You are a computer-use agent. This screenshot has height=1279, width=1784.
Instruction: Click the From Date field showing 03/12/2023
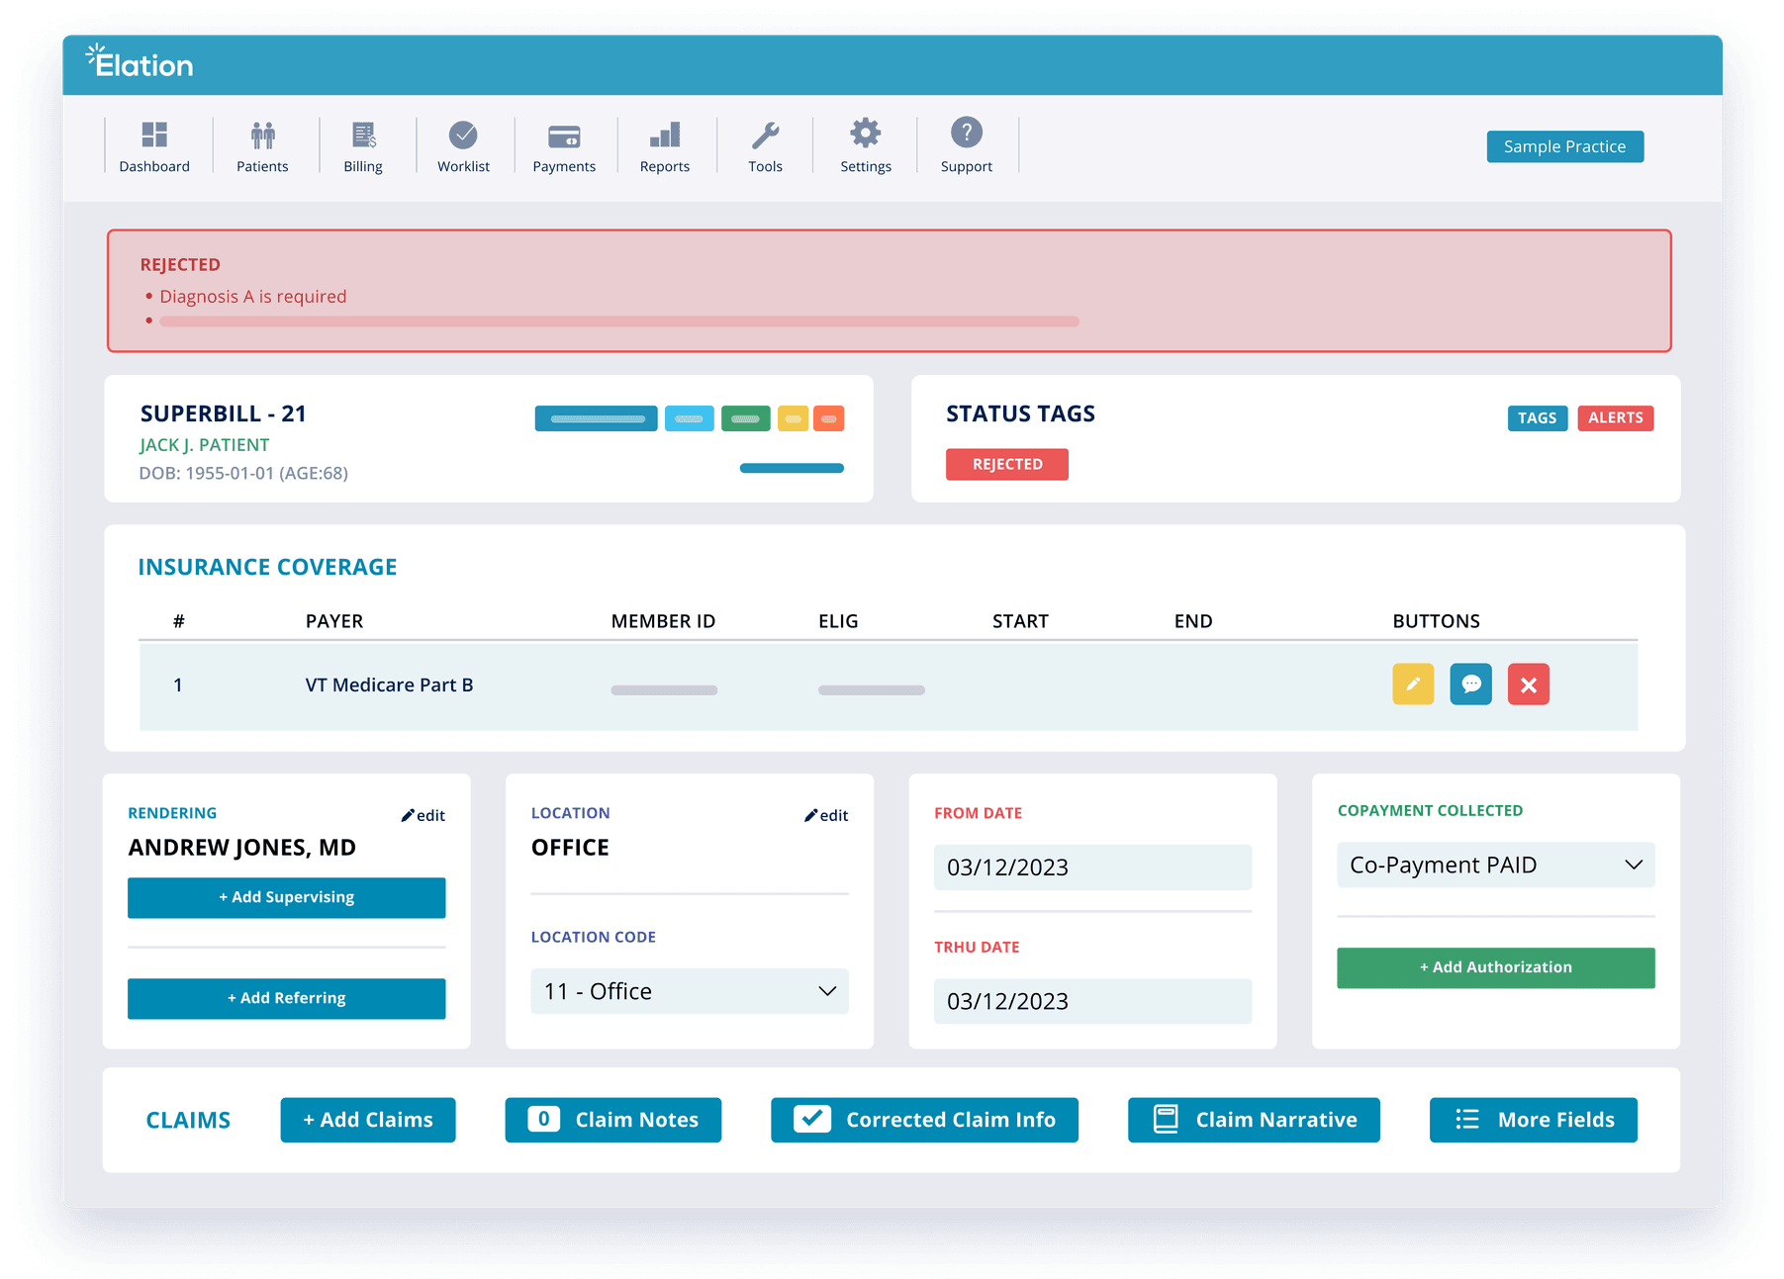tap(1092, 867)
